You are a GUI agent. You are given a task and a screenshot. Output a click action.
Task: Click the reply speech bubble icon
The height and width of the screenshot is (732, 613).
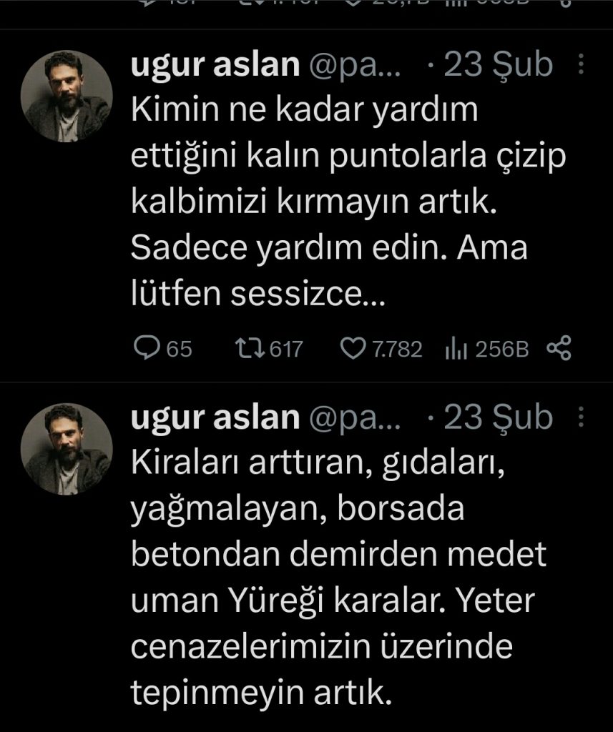click(148, 349)
